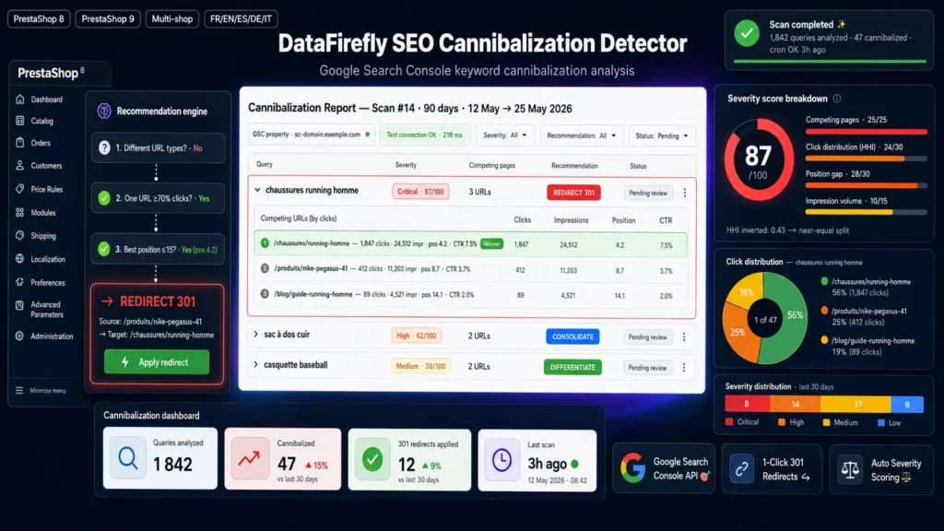Screen dimensions: 944x531
Task: Click the Apply redirect button
Action: [157, 361]
